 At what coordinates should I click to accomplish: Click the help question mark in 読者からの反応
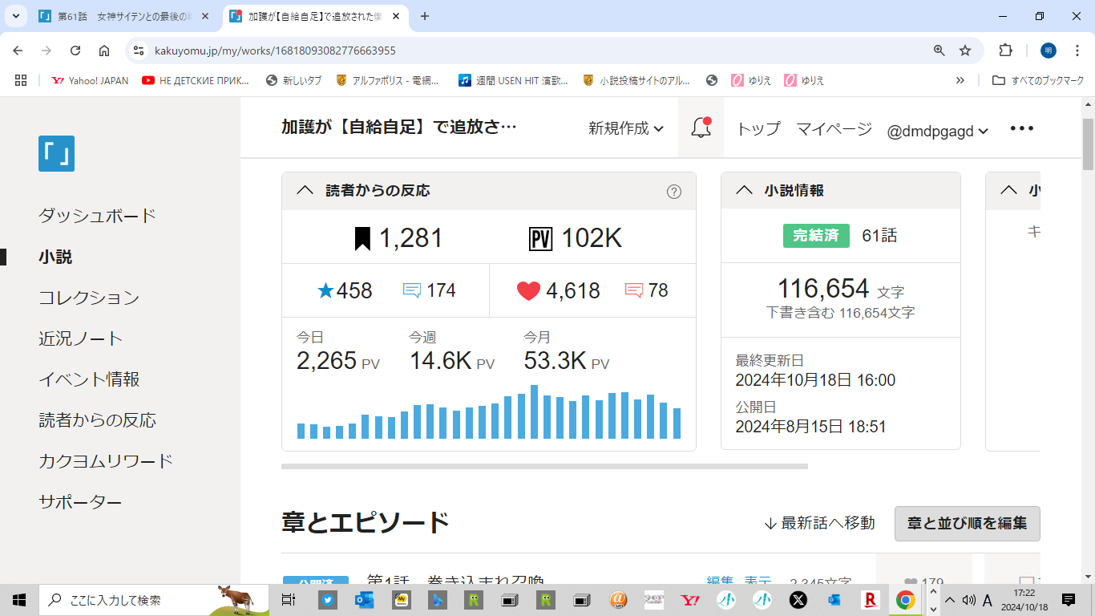674,191
